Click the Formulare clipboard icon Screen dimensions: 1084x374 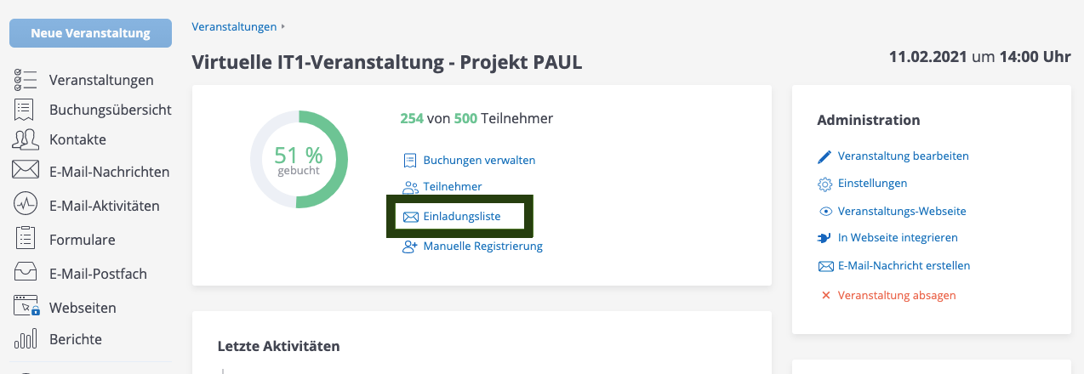point(25,239)
